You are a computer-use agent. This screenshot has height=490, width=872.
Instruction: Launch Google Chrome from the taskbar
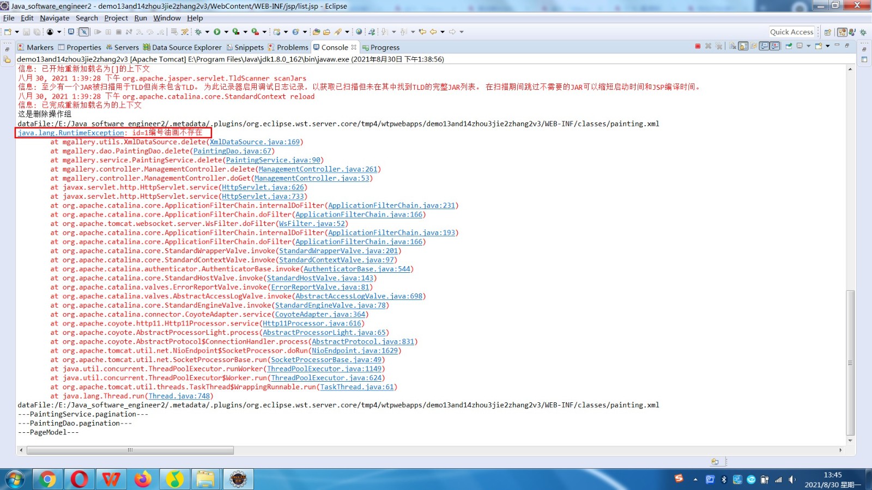[47, 479]
